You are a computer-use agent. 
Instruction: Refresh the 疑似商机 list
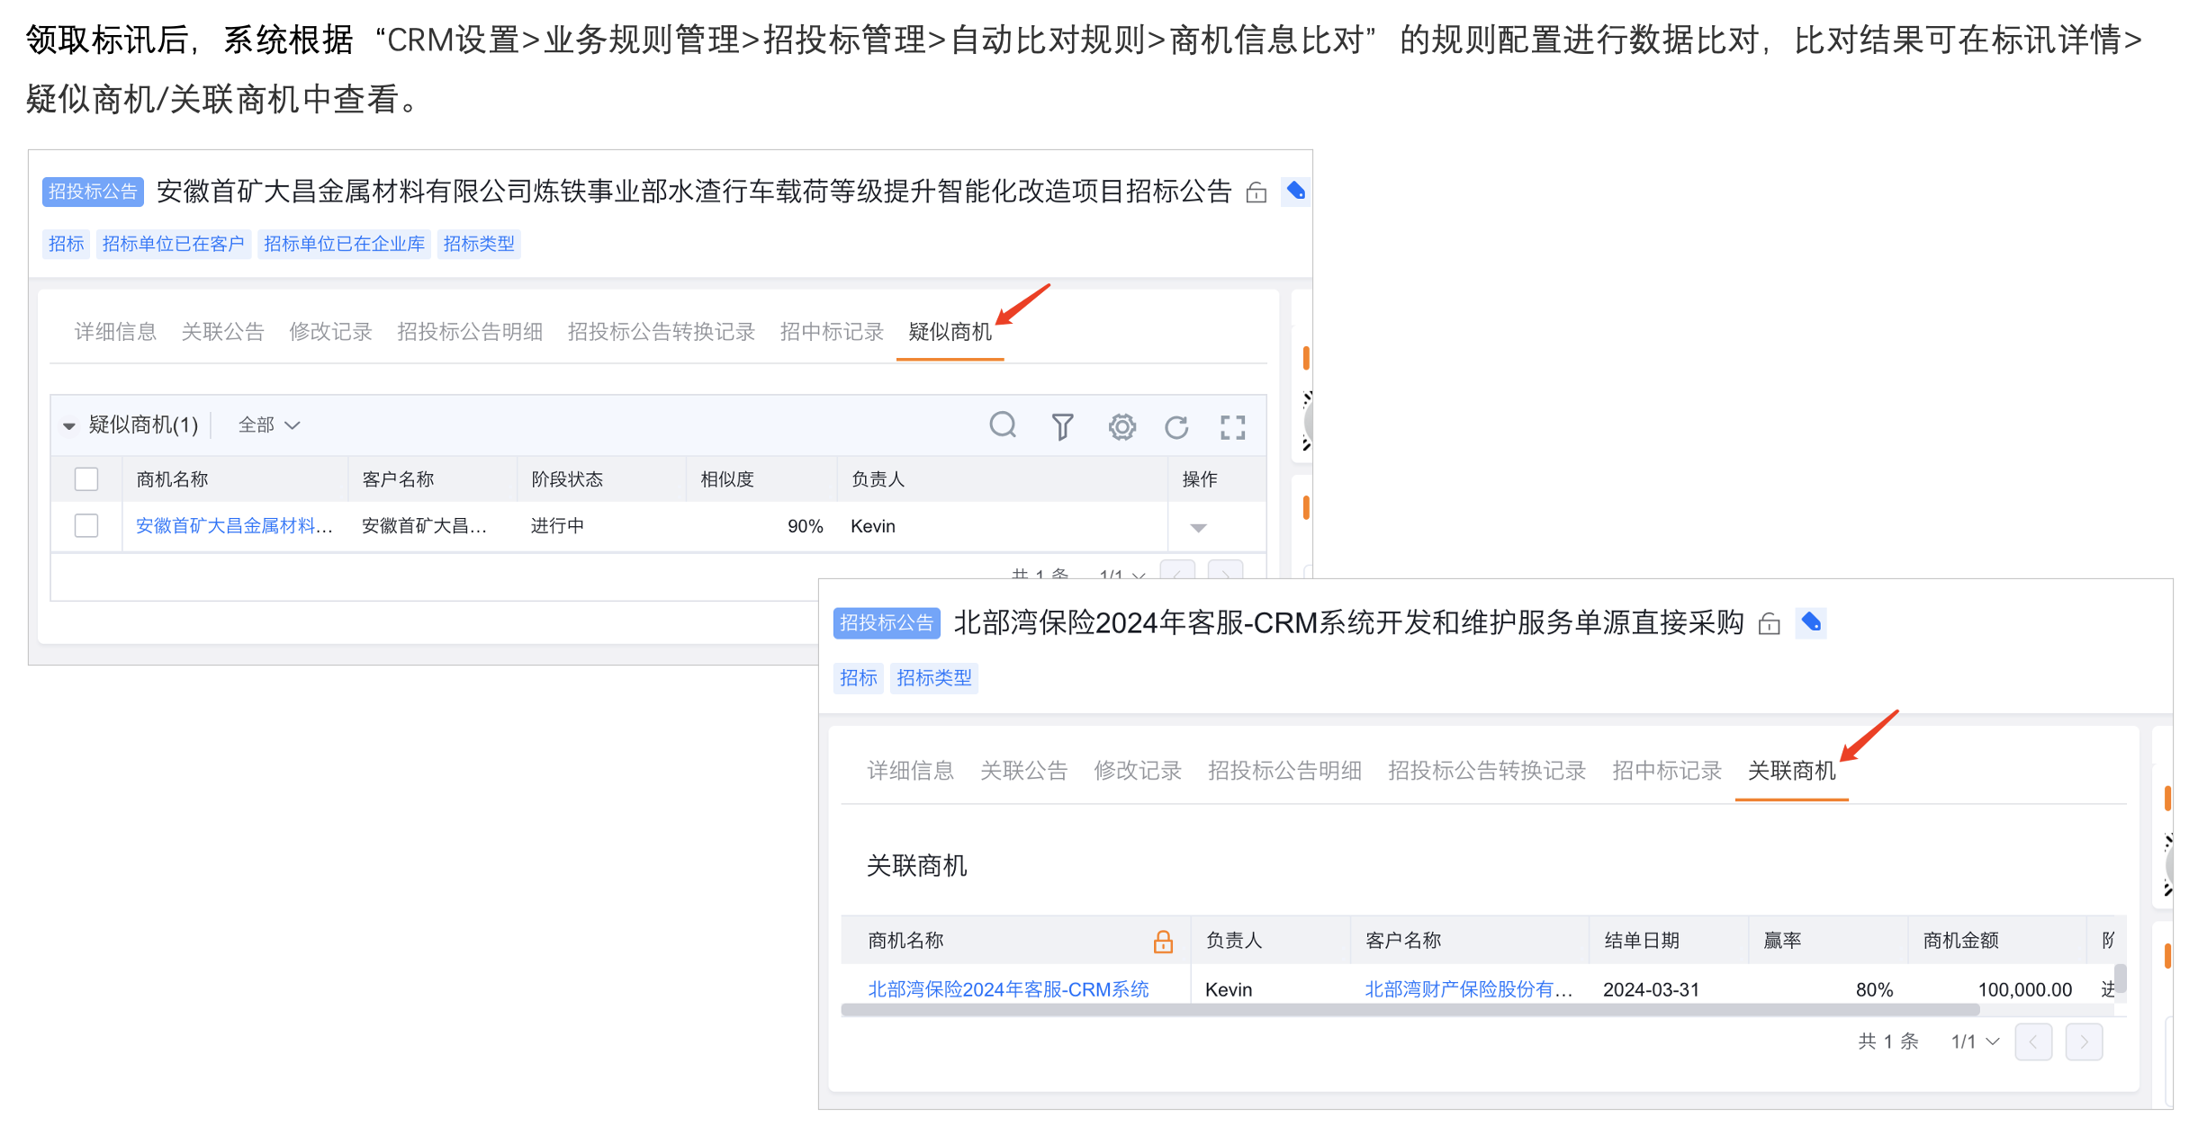coord(1176,426)
